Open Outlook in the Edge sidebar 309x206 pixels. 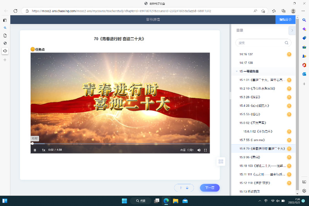click(x=304, y=74)
